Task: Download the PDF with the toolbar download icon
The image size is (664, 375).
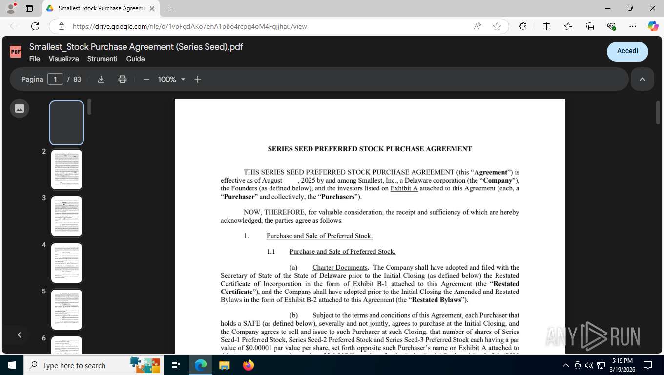Action: (x=101, y=79)
